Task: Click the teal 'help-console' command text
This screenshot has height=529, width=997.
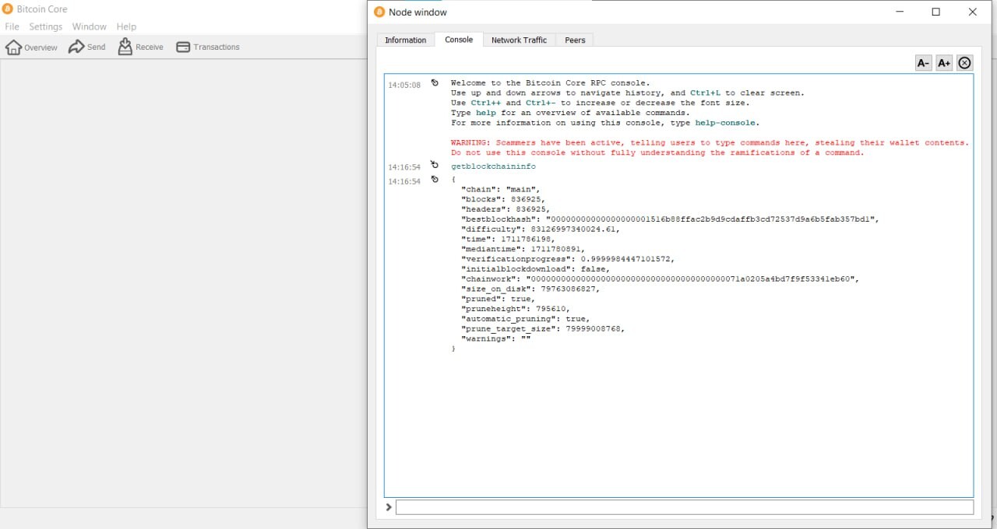Action: tap(727, 123)
